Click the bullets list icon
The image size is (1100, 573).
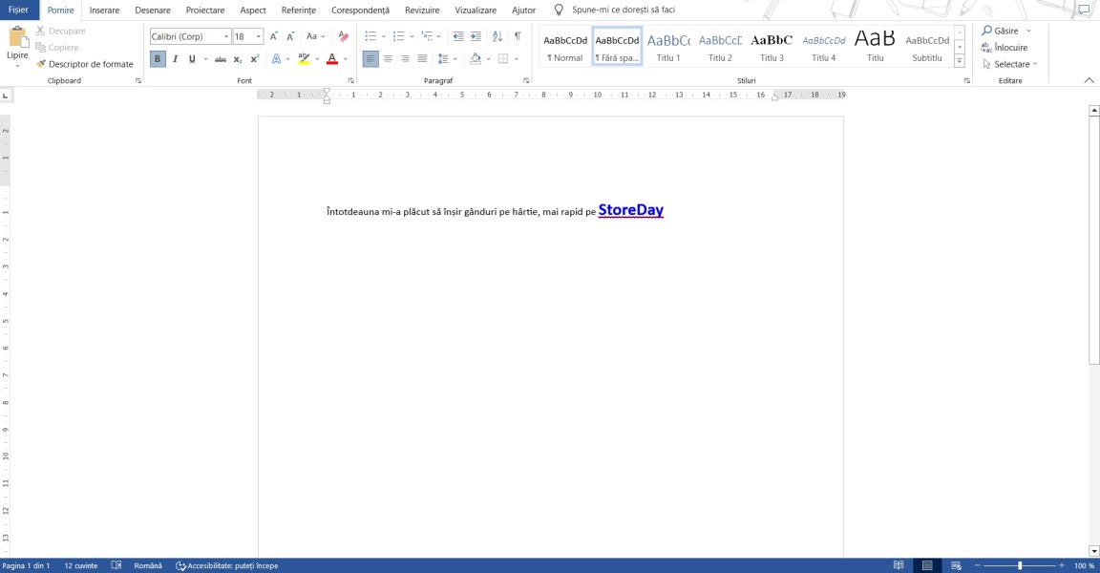370,36
